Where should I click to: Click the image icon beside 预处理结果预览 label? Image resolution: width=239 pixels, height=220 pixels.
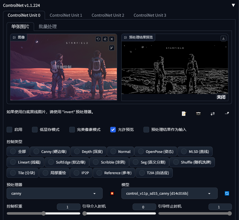tap(125, 37)
